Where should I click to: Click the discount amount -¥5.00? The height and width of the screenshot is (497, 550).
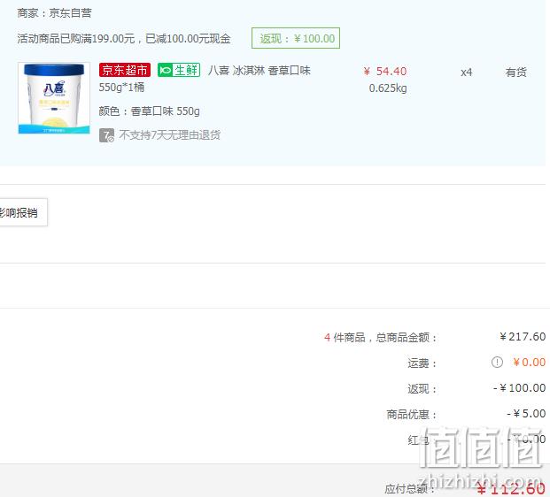pos(526,414)
